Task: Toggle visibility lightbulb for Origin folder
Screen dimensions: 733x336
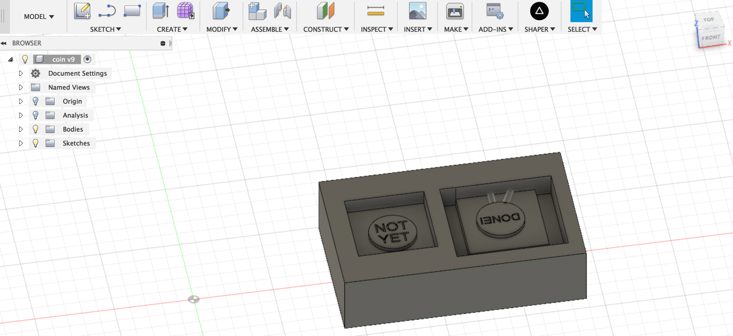Action: point(36,101)
